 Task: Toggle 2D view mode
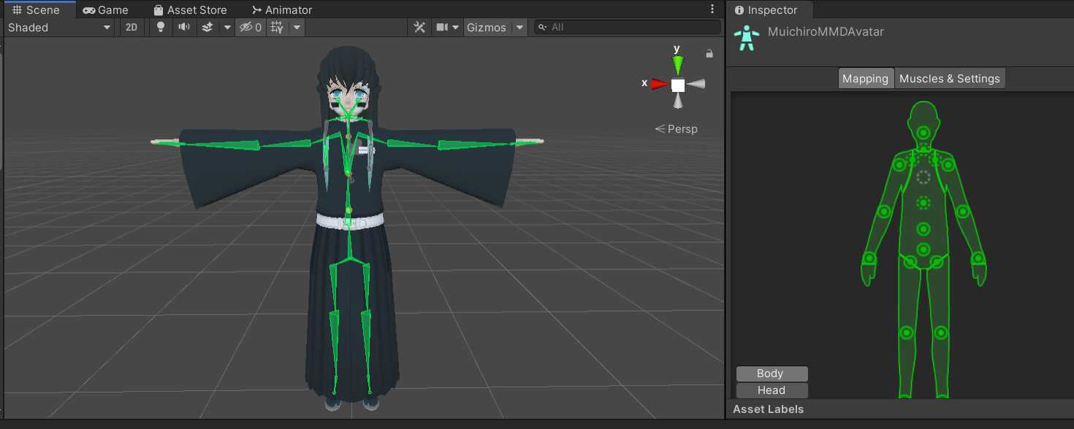[x=131, y=27]
